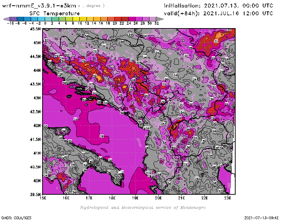Click the 'GrADS: COLA/IGES' footer text
This screenshot has width=286, height=220.
click(16, 218)
